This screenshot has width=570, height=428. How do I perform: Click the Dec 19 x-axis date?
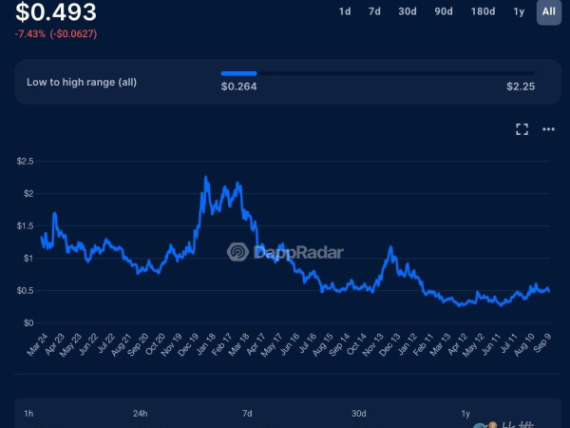coord(188,344)
